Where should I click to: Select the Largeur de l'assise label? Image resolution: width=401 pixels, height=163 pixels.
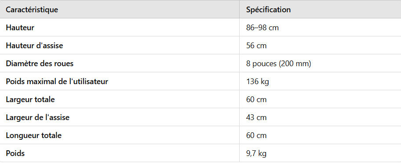pyautogui.click(x=38, y=117)
